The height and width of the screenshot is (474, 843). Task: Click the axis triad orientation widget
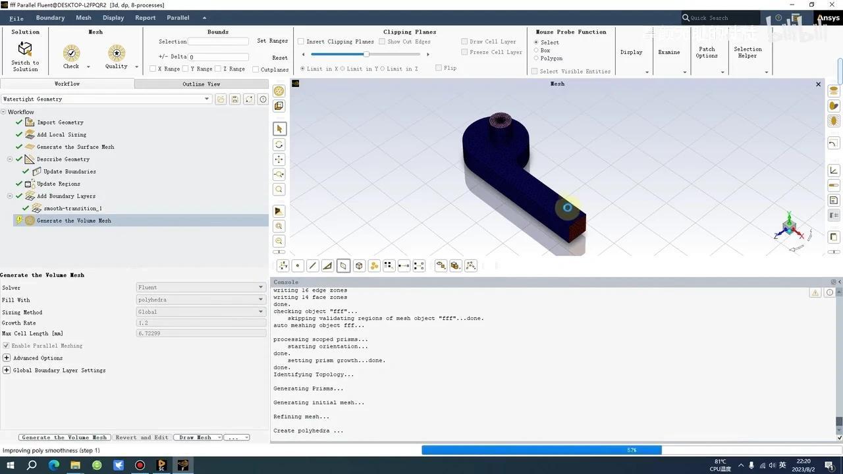(790, 227)
